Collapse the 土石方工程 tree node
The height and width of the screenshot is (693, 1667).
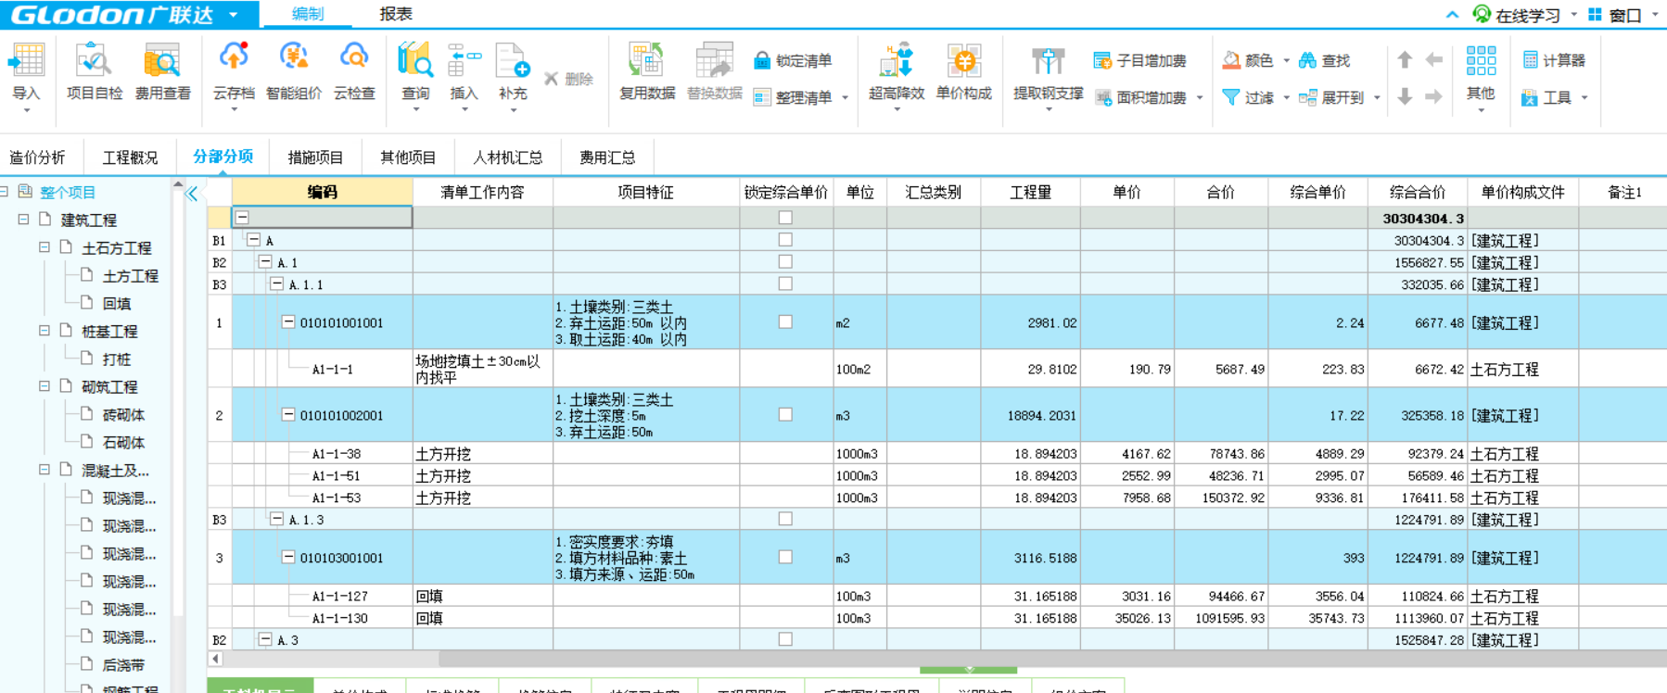click(x=44, y=247)
